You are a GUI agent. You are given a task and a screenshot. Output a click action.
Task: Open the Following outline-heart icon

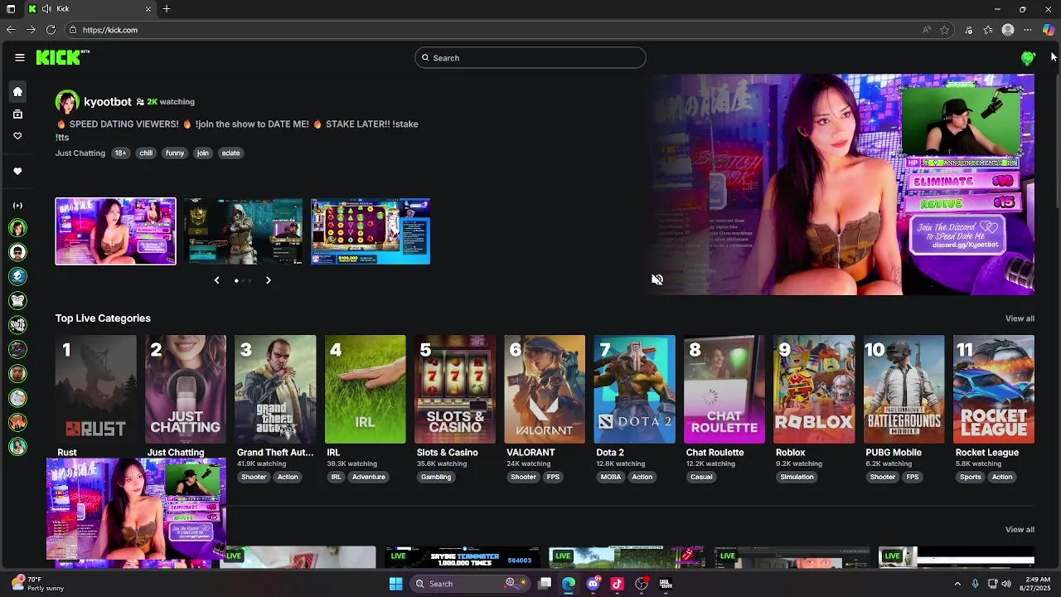point(17,136)
